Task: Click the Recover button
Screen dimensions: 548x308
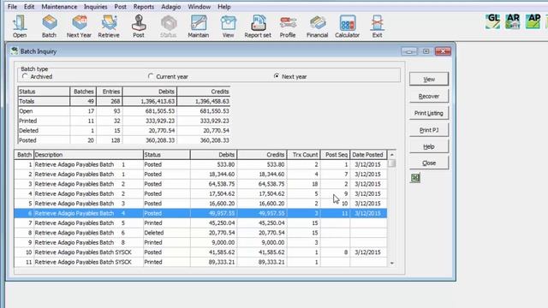Action: [429, 96]
